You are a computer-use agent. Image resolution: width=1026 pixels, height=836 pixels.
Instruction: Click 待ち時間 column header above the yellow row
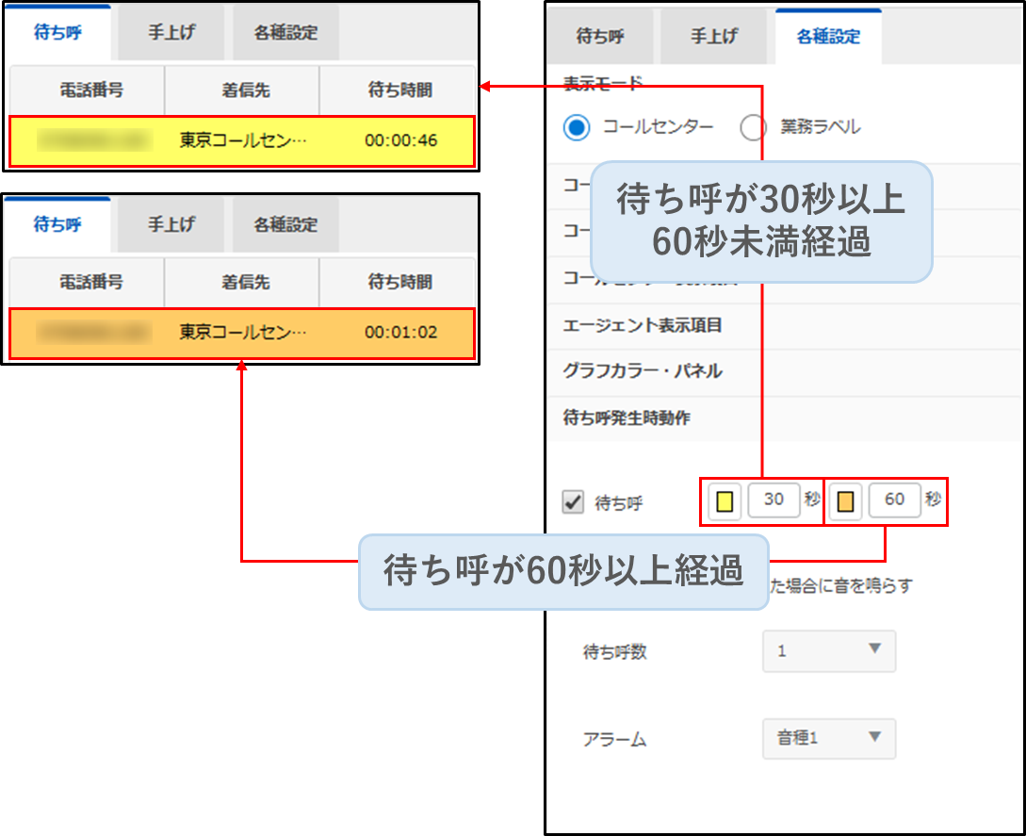pos(399,90)
